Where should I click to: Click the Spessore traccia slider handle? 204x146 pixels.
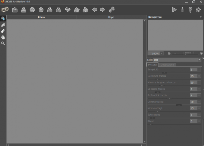(158, 92)
